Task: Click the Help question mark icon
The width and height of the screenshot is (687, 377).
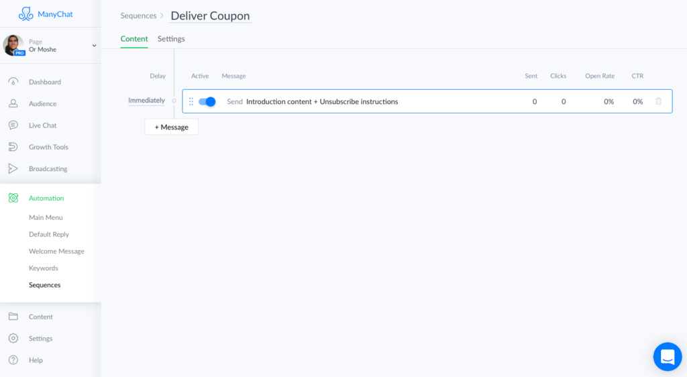Action: coord(13,360)
